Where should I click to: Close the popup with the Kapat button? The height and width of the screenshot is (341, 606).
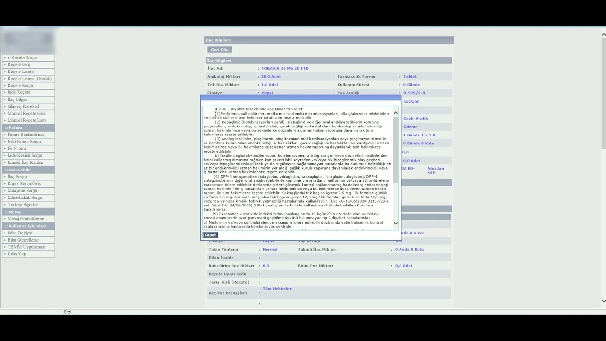(x=210, y=235)
